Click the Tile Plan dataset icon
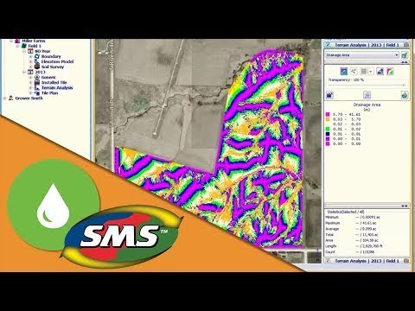 [x=36, y=92]
